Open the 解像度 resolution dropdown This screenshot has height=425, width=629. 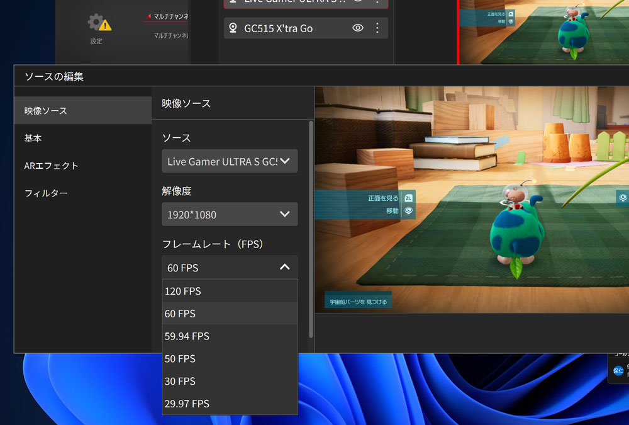229,214
